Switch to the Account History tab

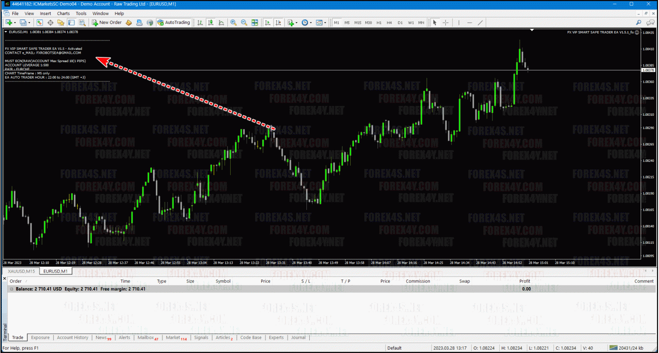[72, 337]
